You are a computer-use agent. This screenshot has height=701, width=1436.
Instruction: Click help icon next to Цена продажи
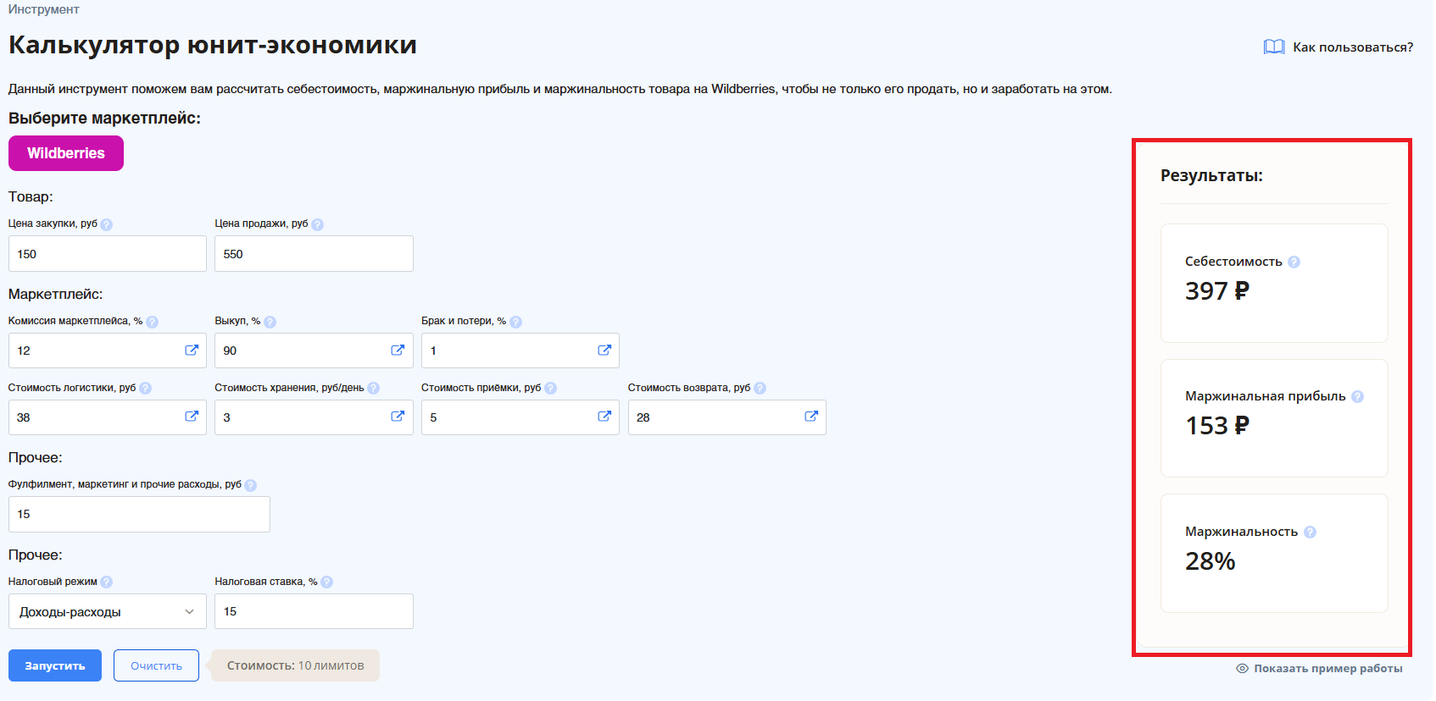pyautogui.click(x=317, y=224)
